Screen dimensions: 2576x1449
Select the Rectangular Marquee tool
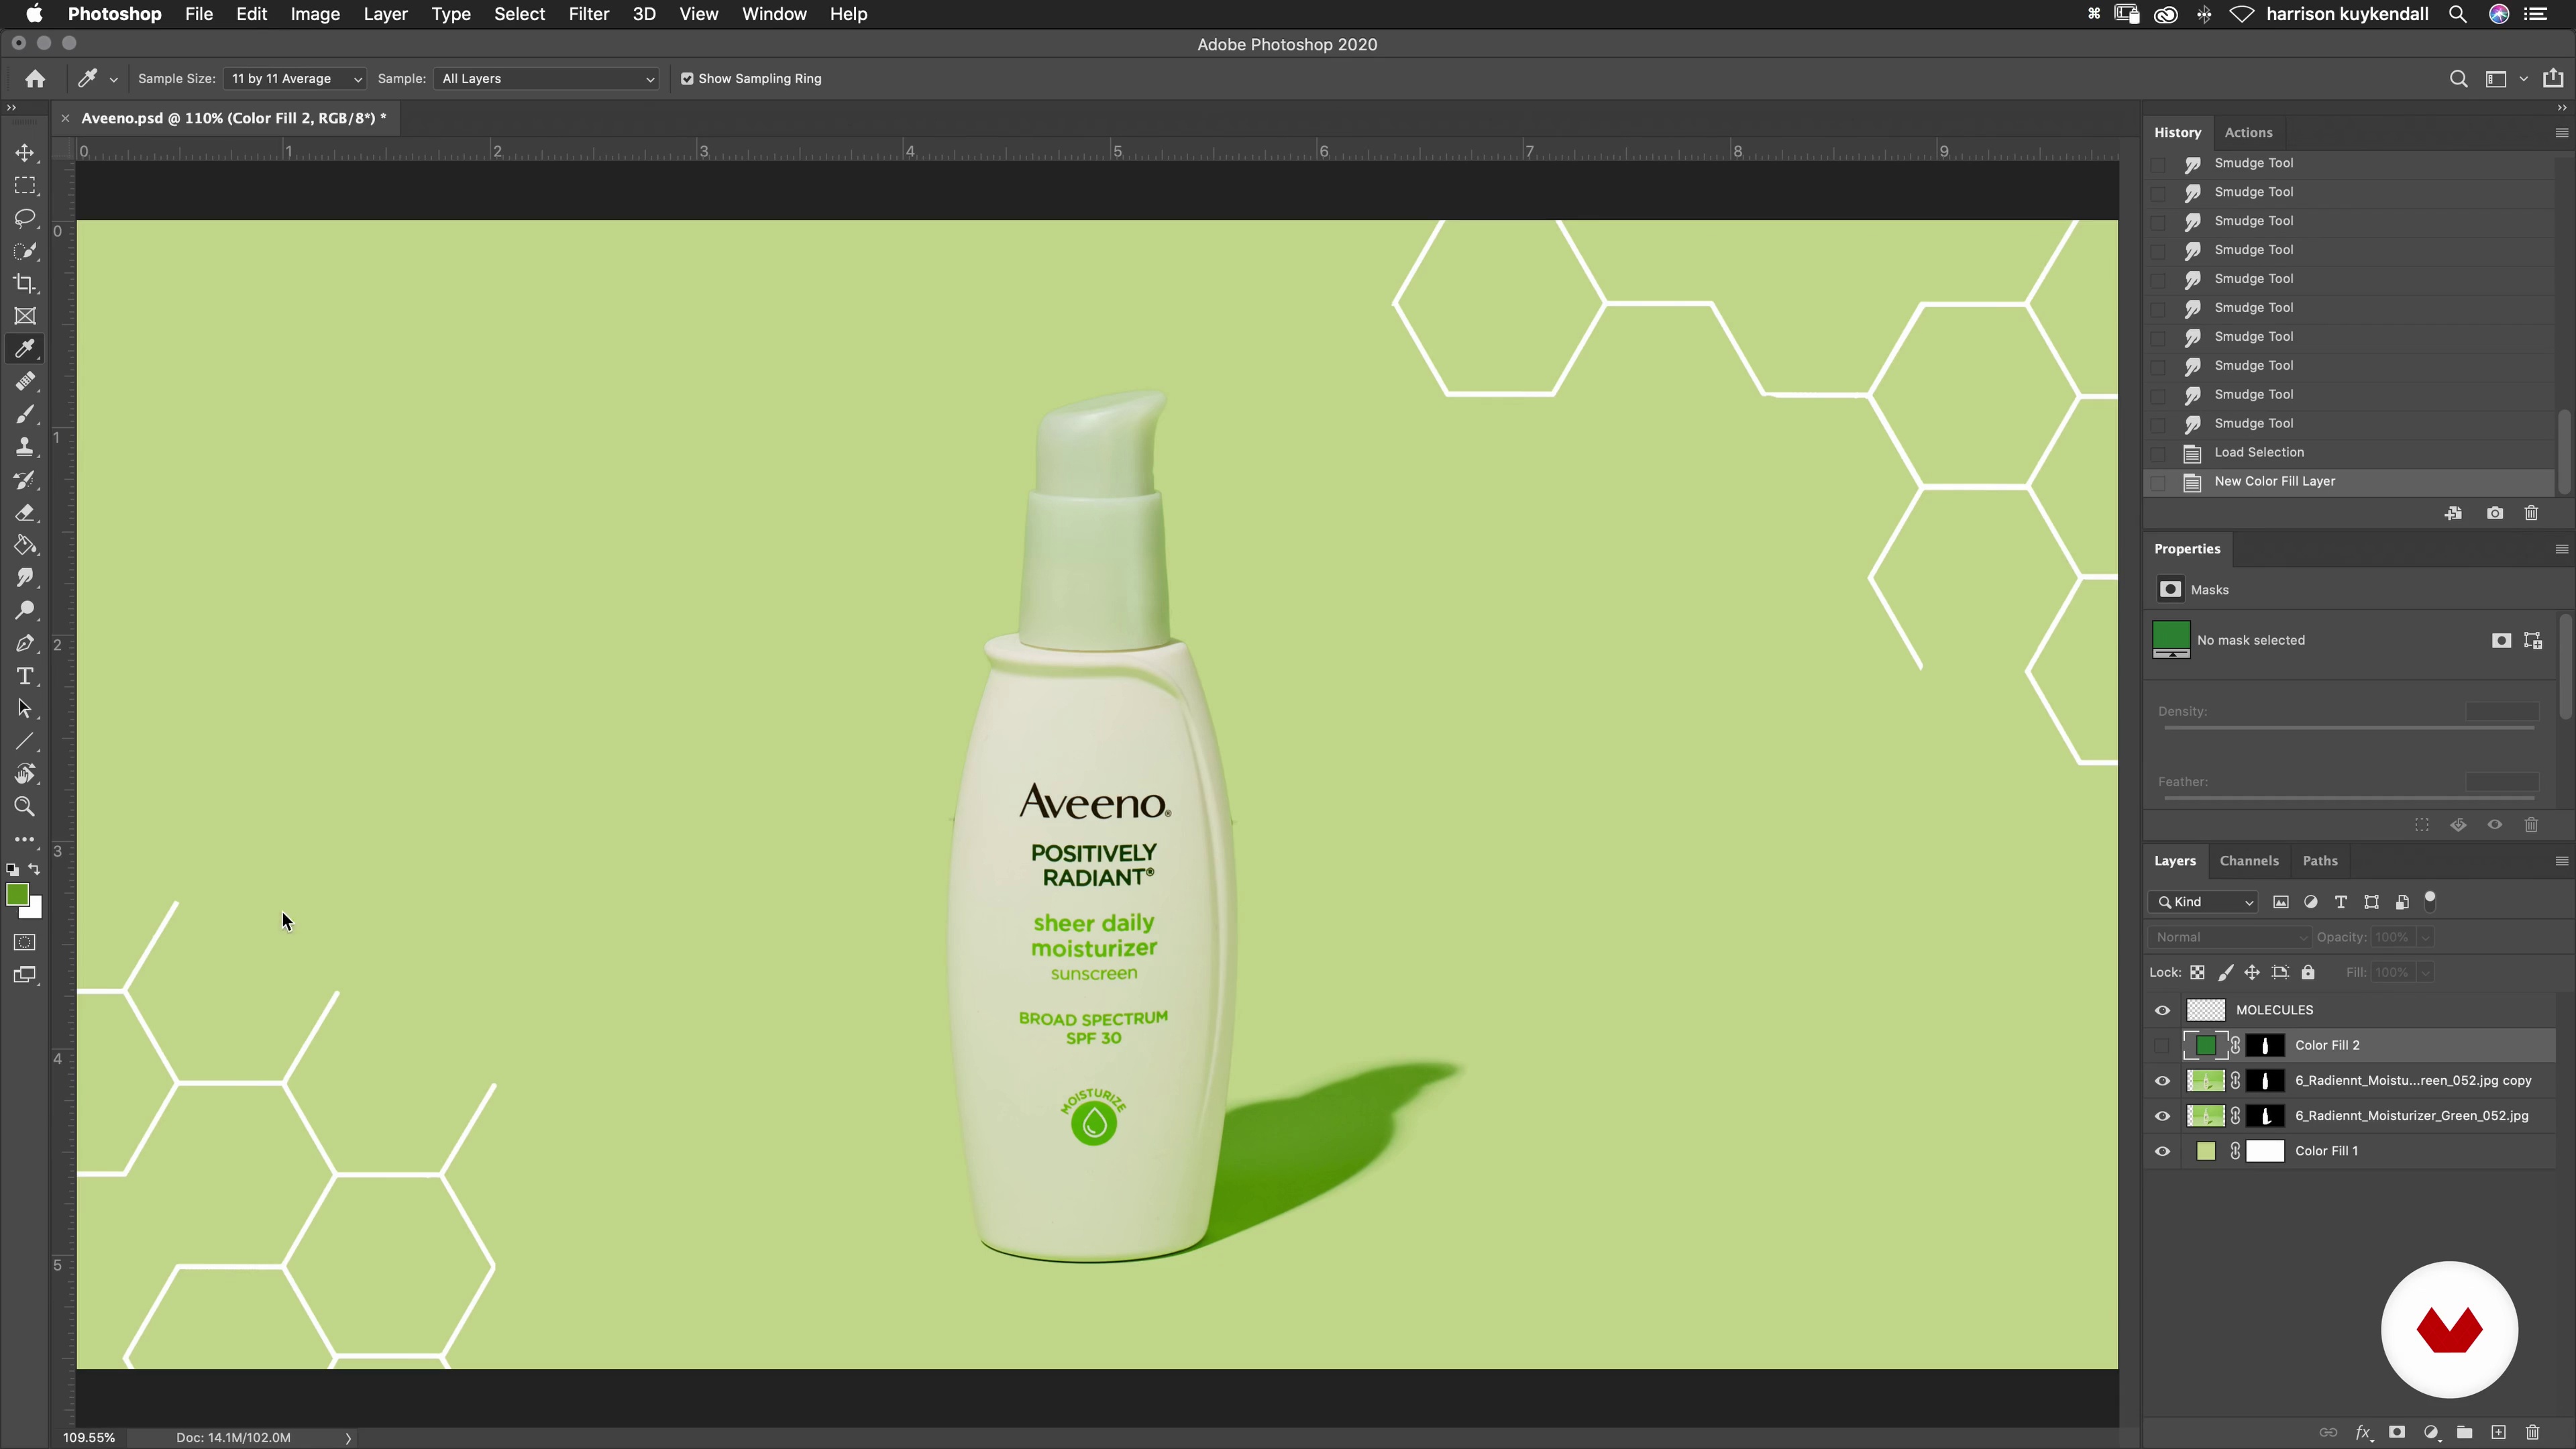pyautogui.click(x=25, y=186)
